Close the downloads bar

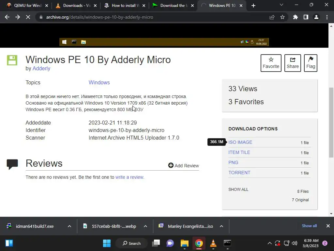328,226
